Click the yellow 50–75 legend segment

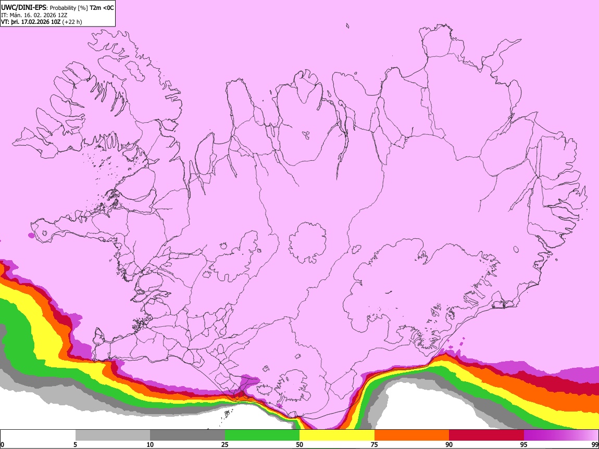(x=337, y=435)
